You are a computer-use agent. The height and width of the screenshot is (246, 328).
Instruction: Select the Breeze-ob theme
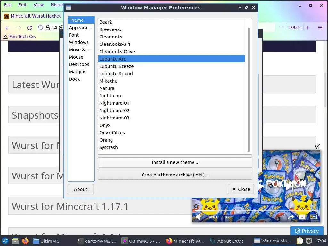point(172,29)
